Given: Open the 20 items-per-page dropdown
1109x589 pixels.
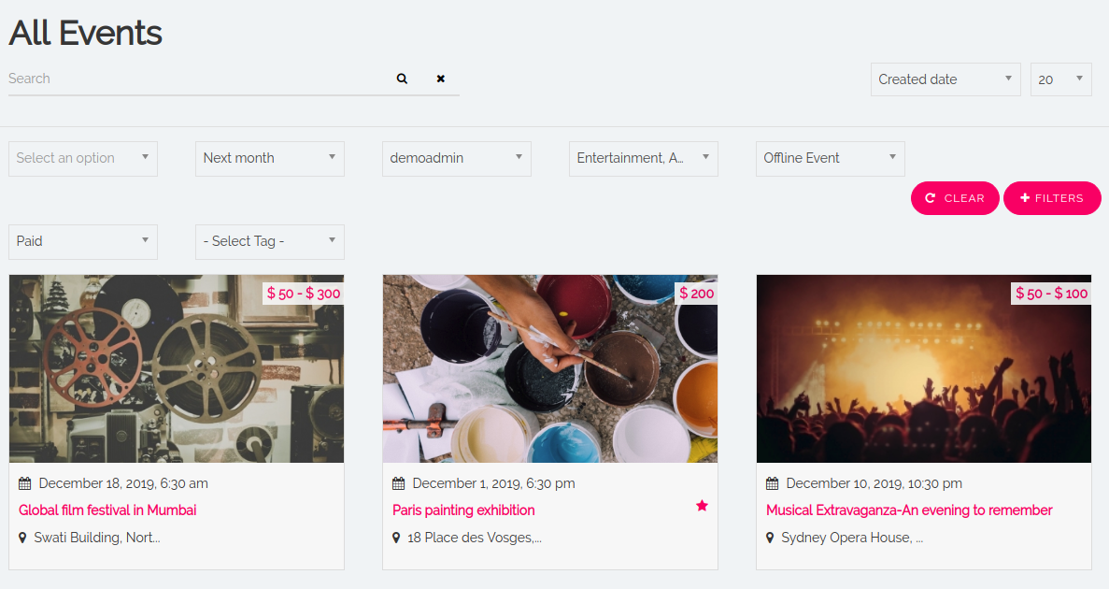Looking at the screenshot, I should (1060, 79).
